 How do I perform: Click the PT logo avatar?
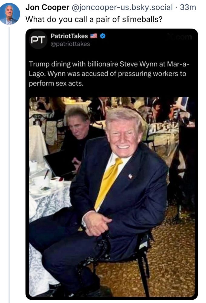(38, 40)
